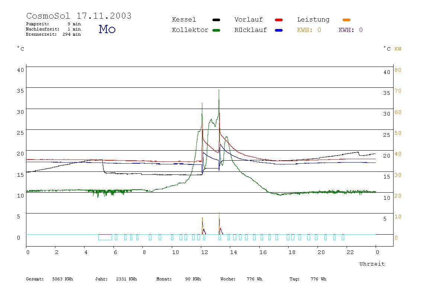Screen dimensions: 427x302
Task: Click the Tag 776 Wh value
Action: [308, 279]
